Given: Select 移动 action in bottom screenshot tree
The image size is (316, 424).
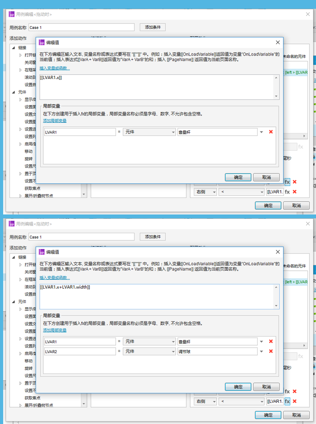Looking at the screenshot, I should [29, 361].
